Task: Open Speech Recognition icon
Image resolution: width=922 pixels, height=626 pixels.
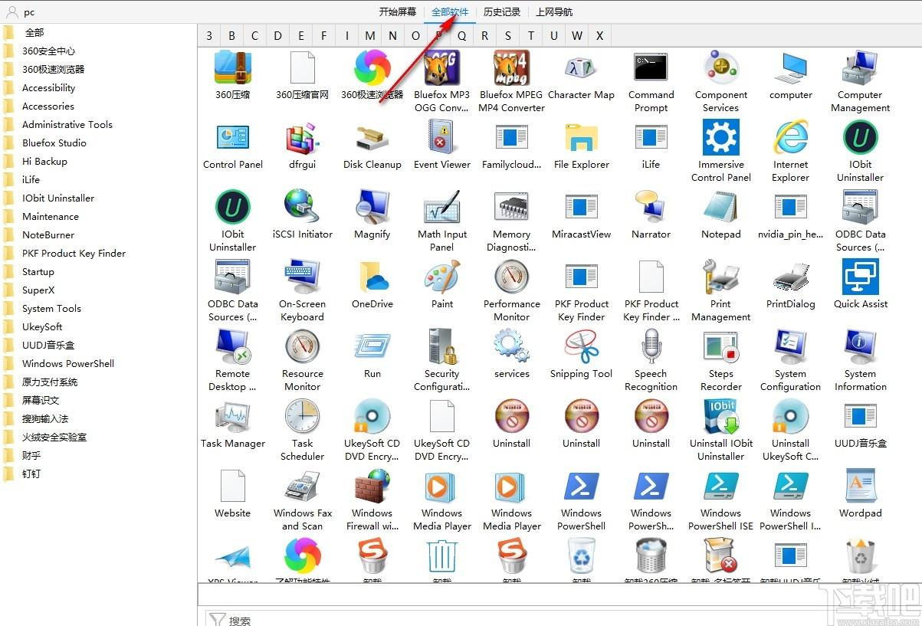Action: click(x=651, y=347)
